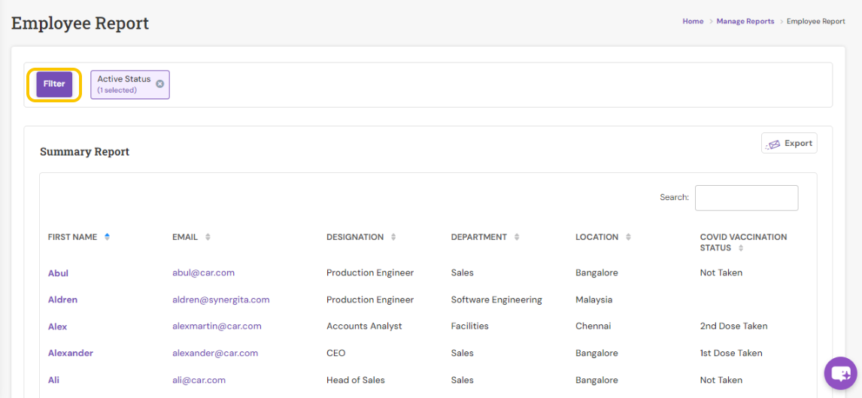Click the email aldren@synergita.com
Image resolution: width=862 pixels, height=398 pixels.
click(221, 299)
